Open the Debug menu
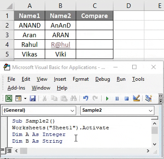 [x=102, y=79]
